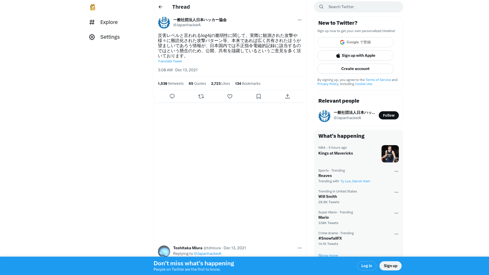
Task: View the 1,538 Retweets list
Action: click(171, 84)
